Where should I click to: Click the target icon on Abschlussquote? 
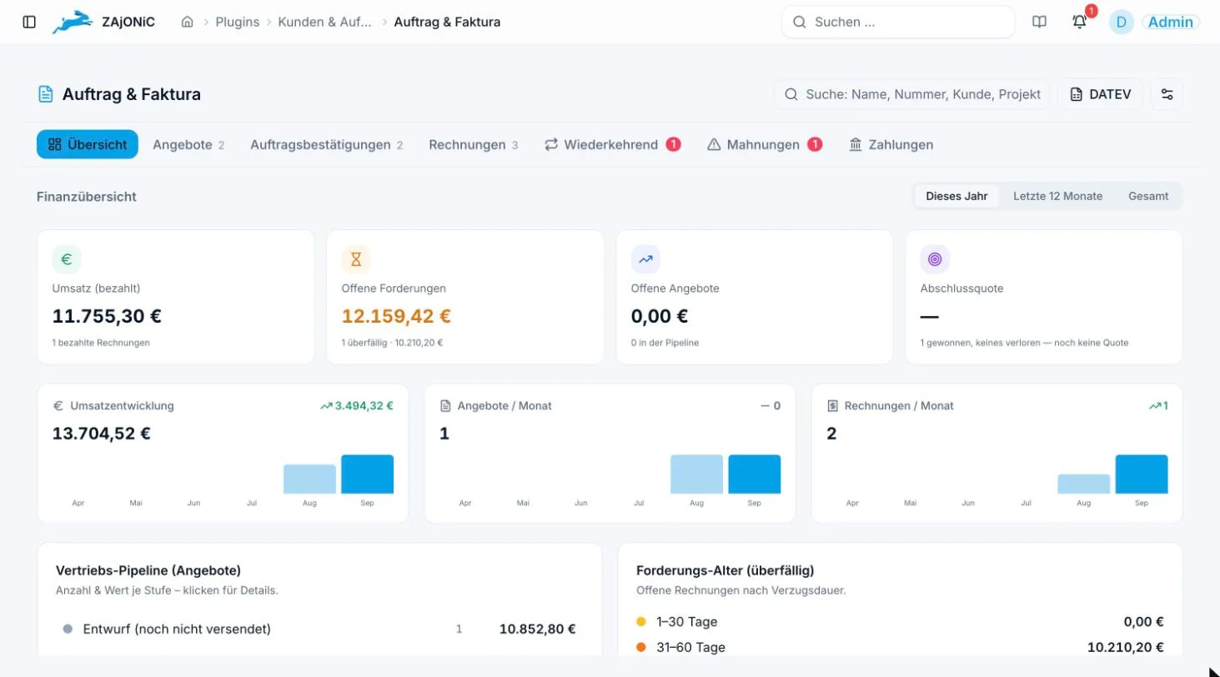tap(935, 259)
